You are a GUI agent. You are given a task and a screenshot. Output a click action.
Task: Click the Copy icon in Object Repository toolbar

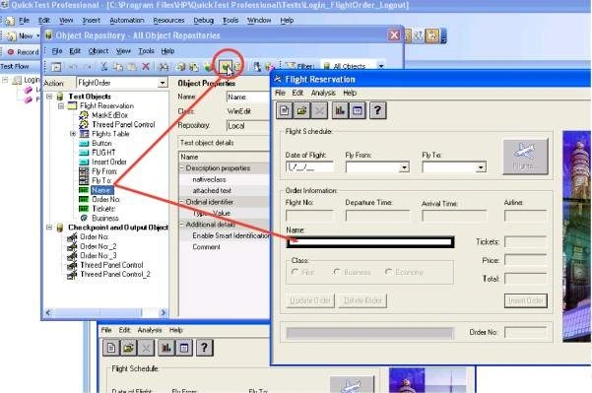118,67
